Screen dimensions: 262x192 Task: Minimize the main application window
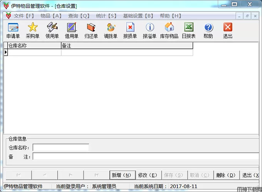[x=224, y=5]
